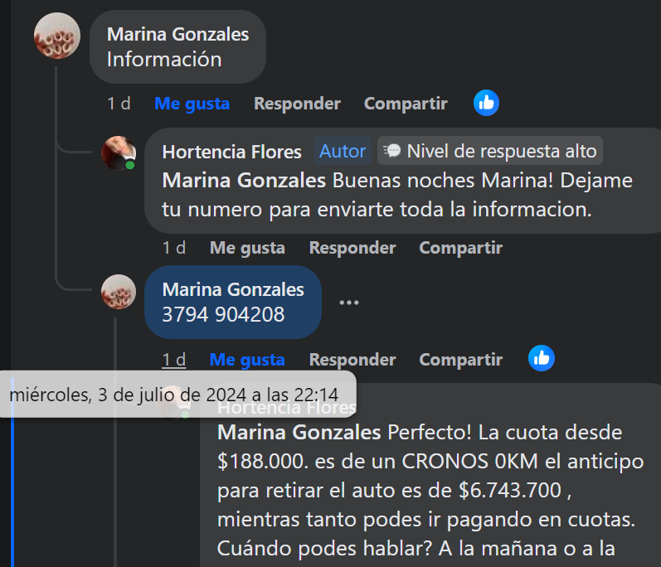Share the "Información" comment via "Compartir"

point(406,104)
